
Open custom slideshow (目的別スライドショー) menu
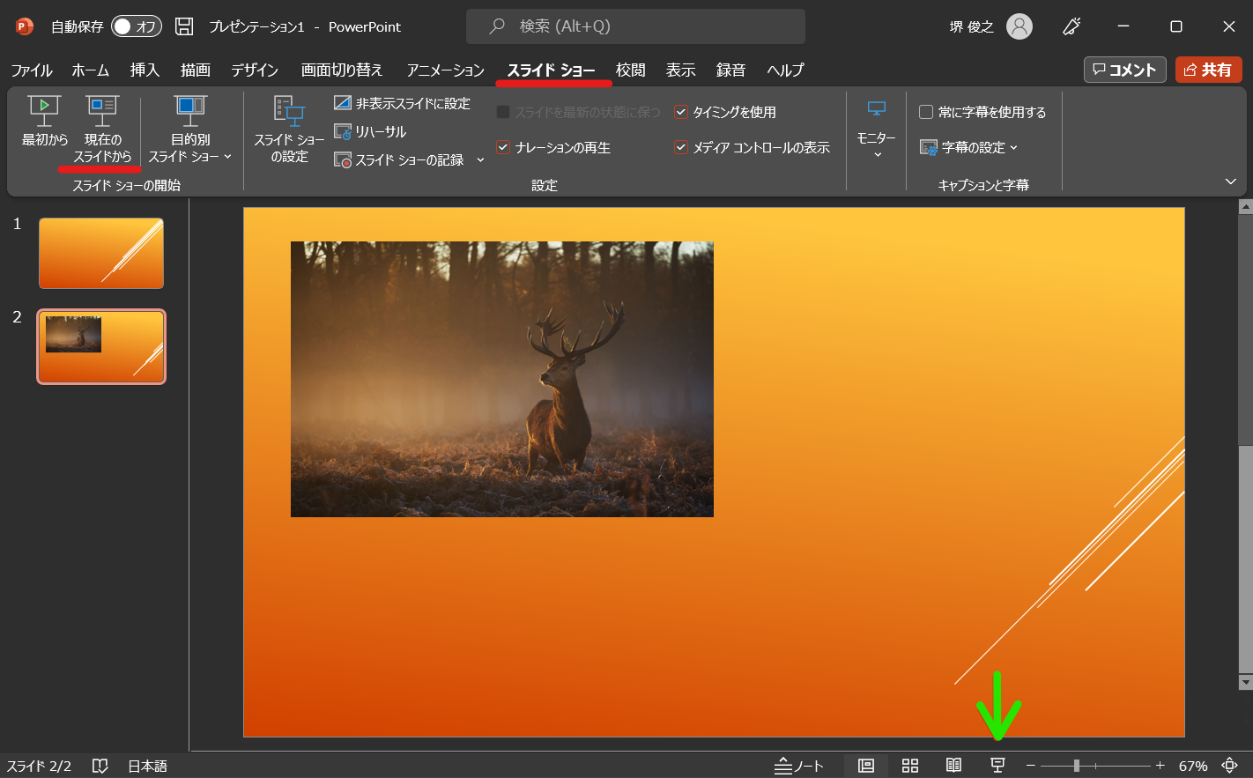[x=189, y=130]
